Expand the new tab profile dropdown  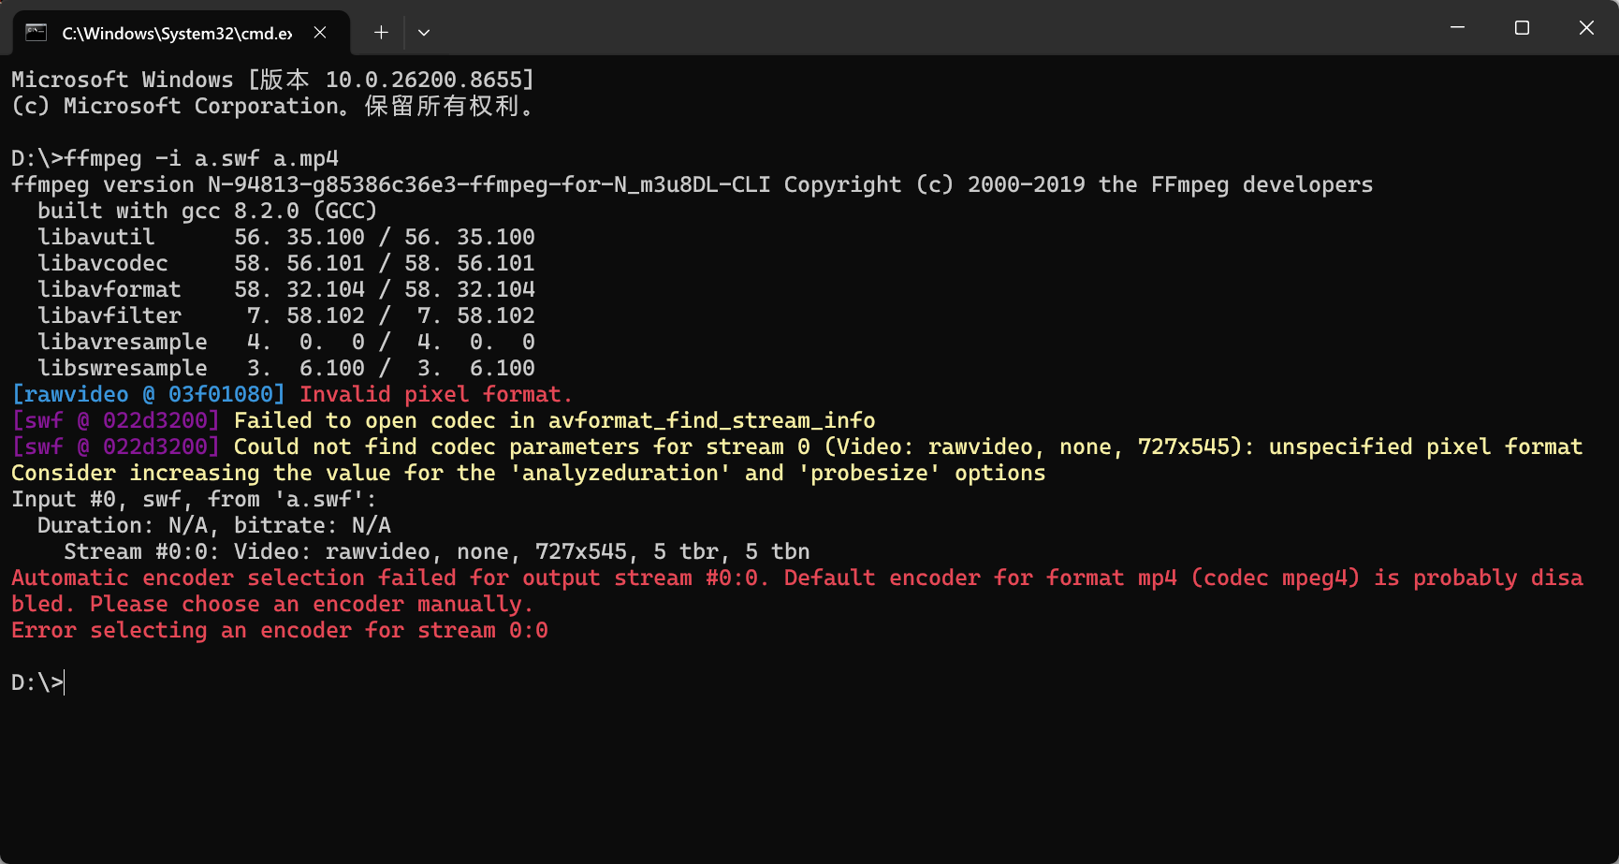point(424,33)
